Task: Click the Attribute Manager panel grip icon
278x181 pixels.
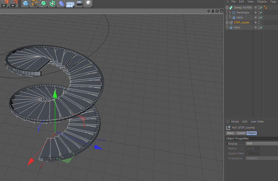Action: point(228,121)
